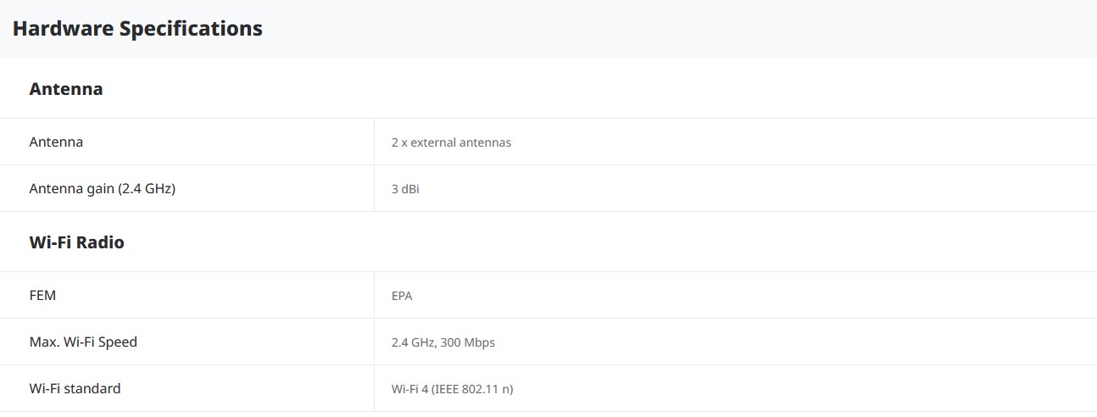Select the Antenna row label in table
The width and height of the screenshot is (1097, 417).
(56, 142)
